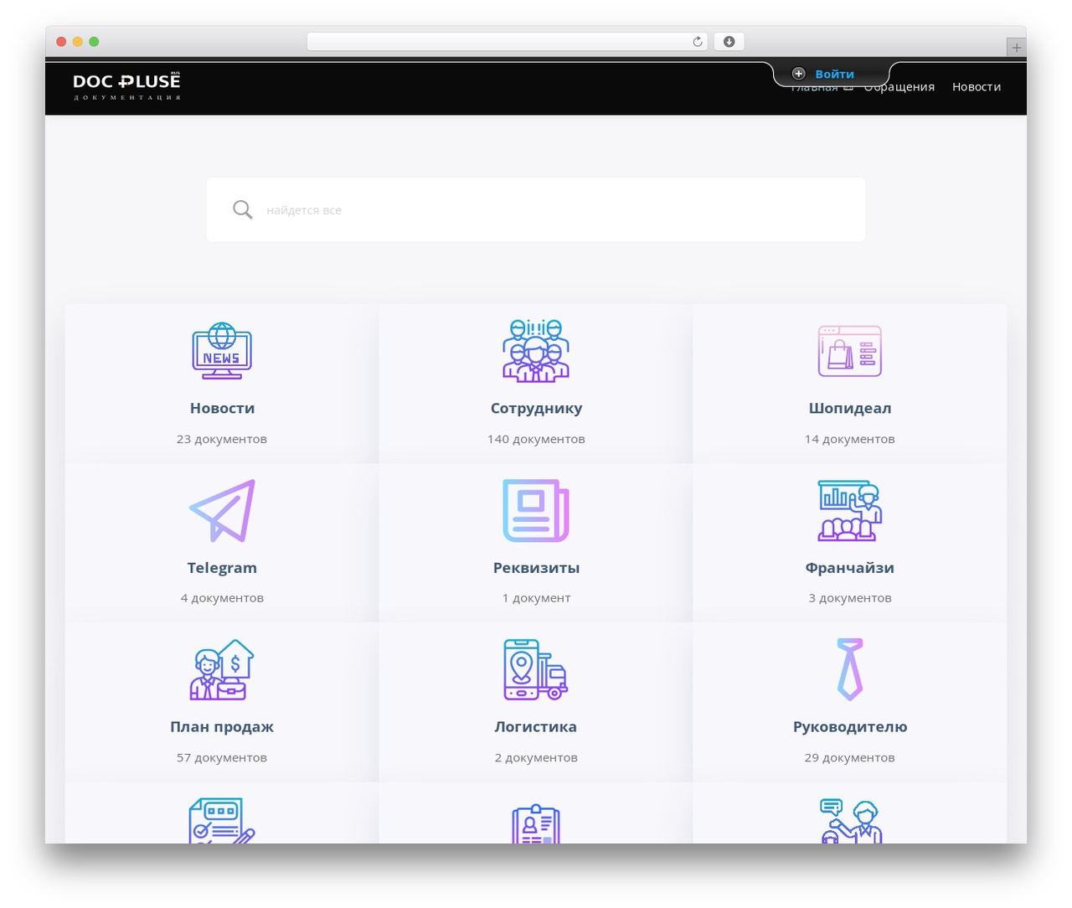Click the '14 документов' count text
Screen dimensions: 1072x908
pos(850,439)
